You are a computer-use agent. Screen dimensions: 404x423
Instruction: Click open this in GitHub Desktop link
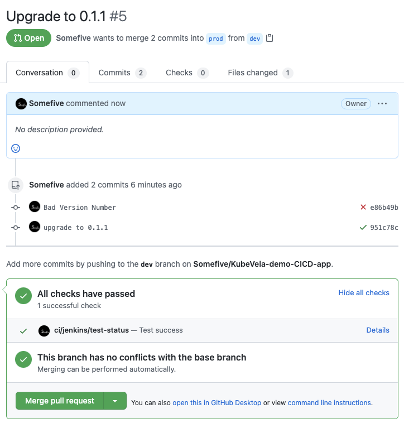pyautogui.click(x=217, y=403)
